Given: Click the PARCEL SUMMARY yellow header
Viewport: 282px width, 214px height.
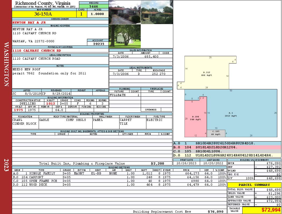Looking at the screenshot, I should (254, 185).
